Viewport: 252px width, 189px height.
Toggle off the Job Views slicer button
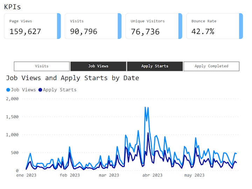(x=98, y=66)
